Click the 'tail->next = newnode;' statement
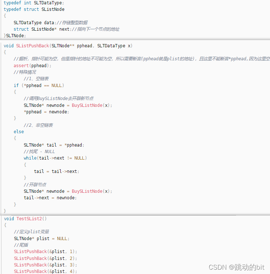270x274 pixels. (x=50, y=198)
